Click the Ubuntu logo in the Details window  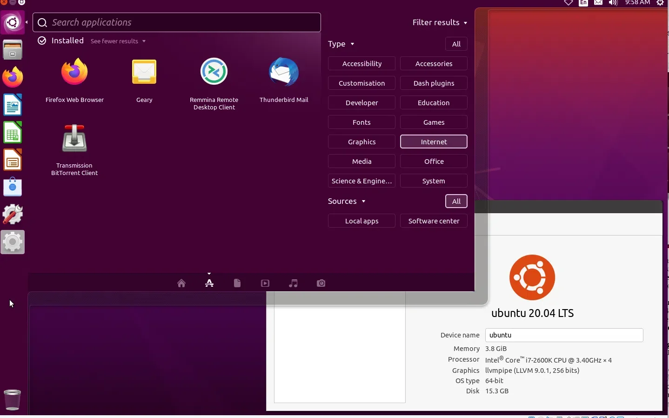533,277
